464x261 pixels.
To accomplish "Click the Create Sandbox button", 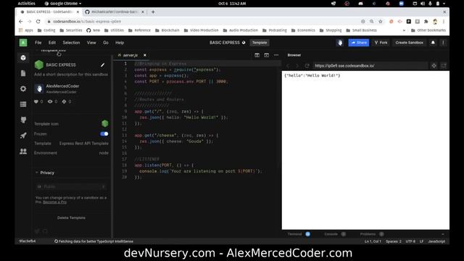I will (409, 43).
